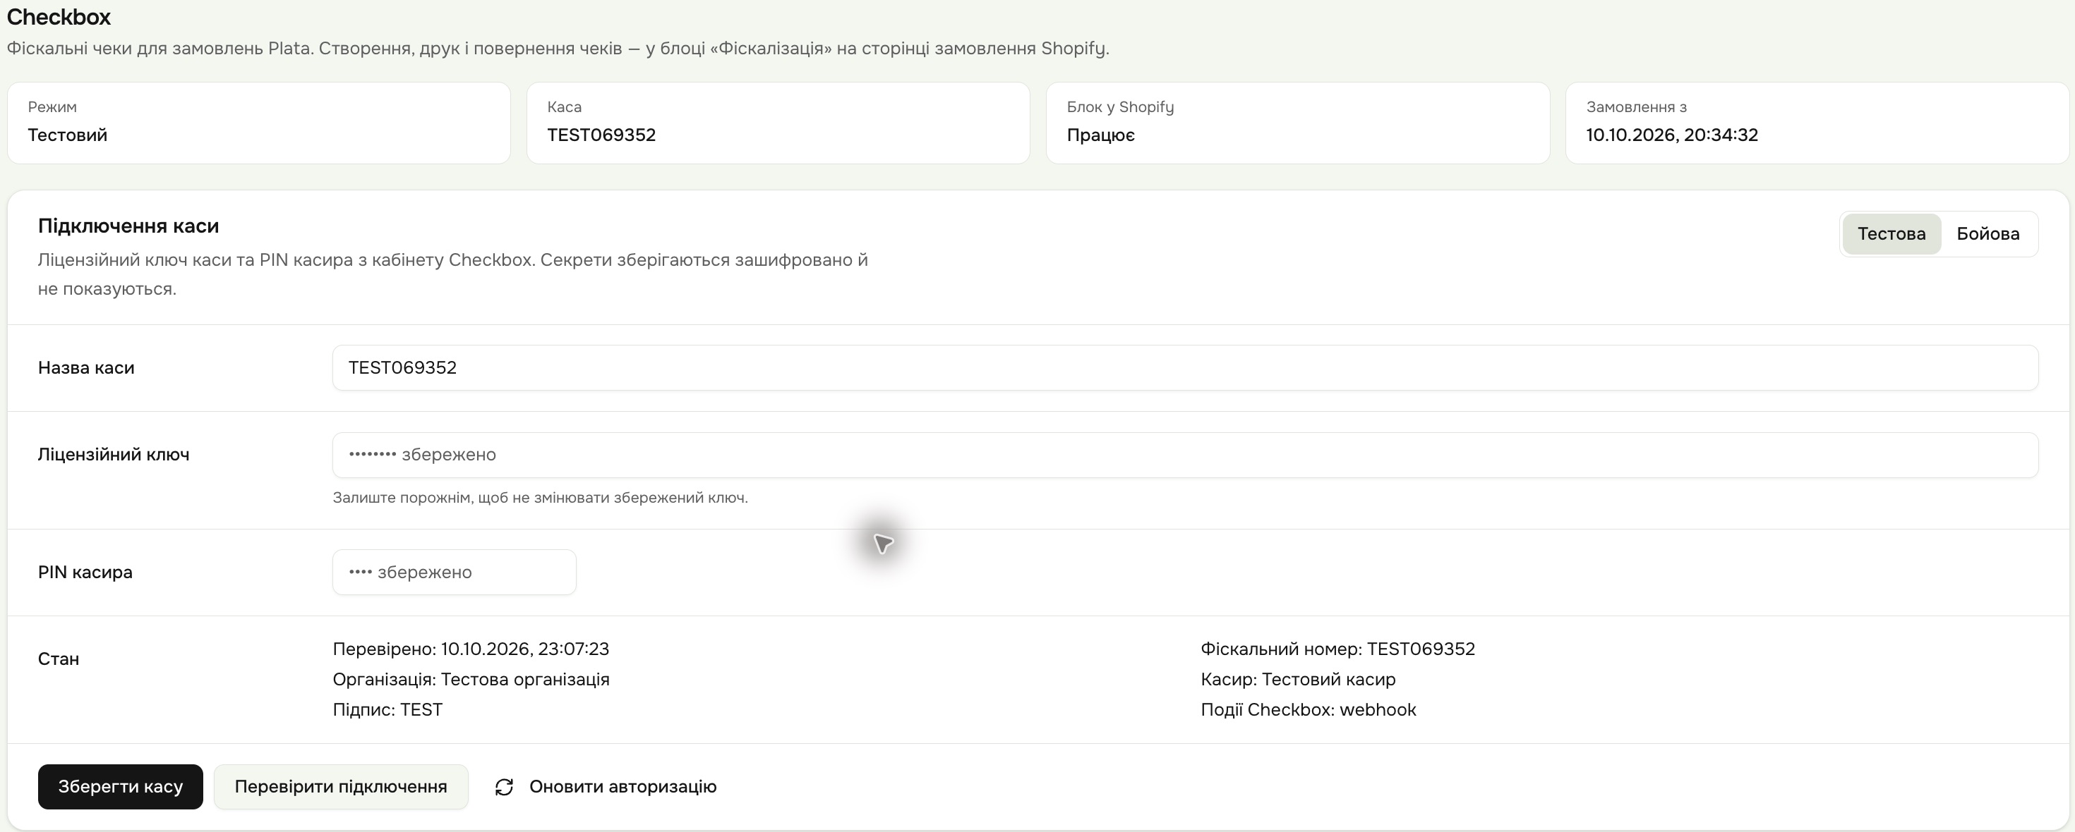2075x832 pixels.
Task: Select the Блок у Shopify status Працює
Action: (1100, 135)
